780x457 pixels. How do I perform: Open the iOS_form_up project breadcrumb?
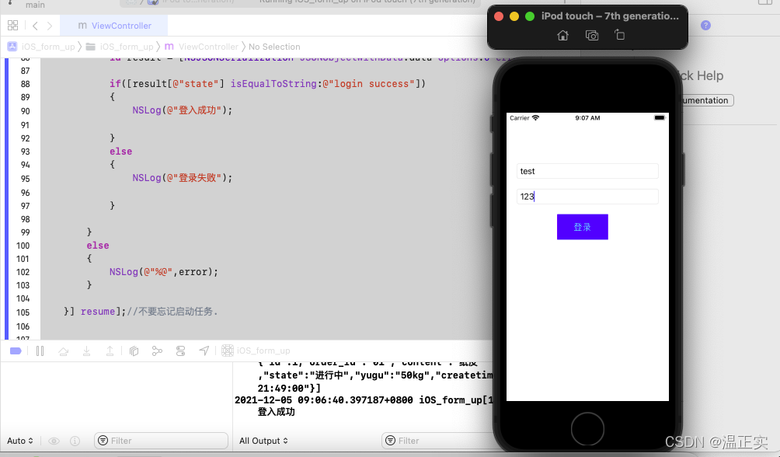[41, 47]
